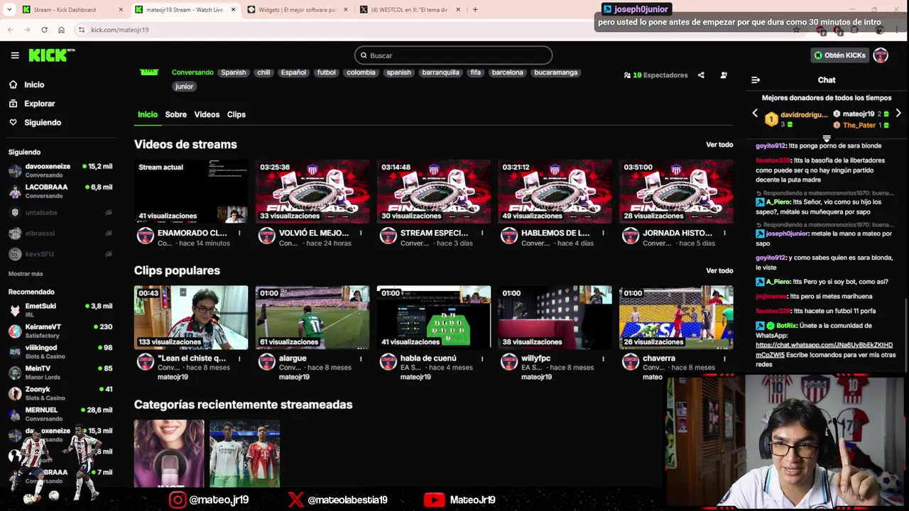Play the chaverra clip thumbnail
Screen dimensions: 909x511
[676, 317]
